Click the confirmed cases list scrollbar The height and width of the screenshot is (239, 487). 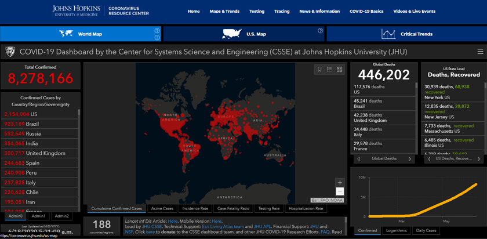(x=79, y=157)
